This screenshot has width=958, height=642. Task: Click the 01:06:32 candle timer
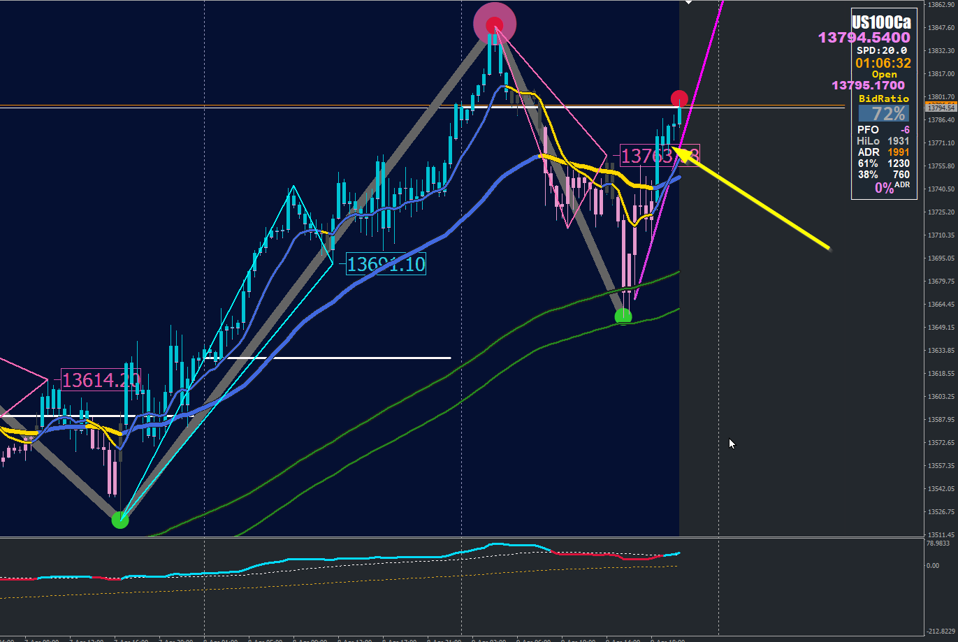(x=883, y=63)
